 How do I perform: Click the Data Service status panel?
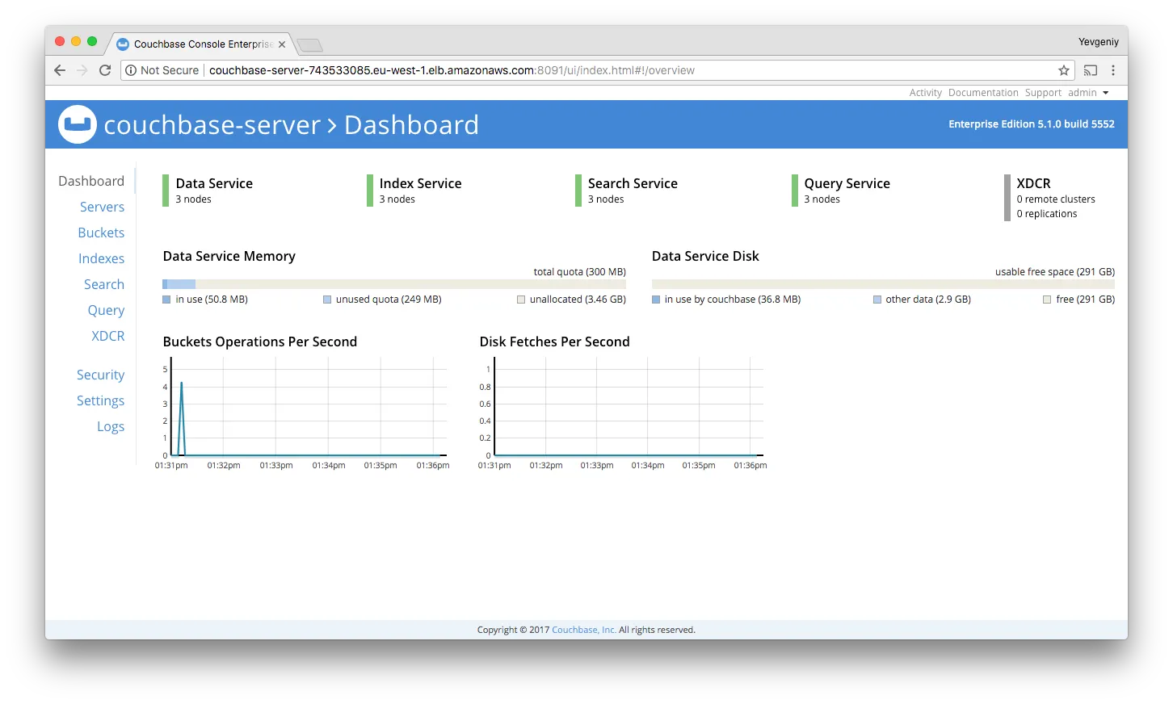(x=208, y=191)
